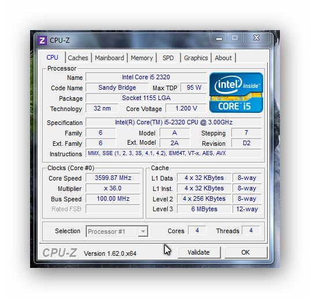
Task: Open the Processor #1 selection dropdown
Action: pos(117,231)
